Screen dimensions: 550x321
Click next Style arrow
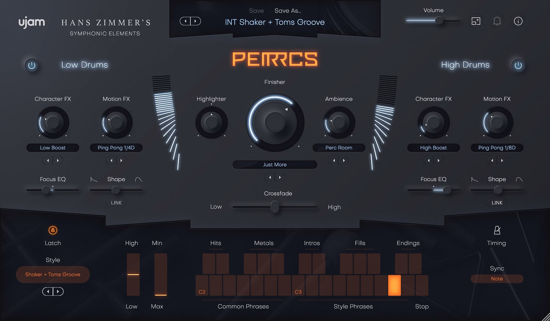tap(58, 291)
